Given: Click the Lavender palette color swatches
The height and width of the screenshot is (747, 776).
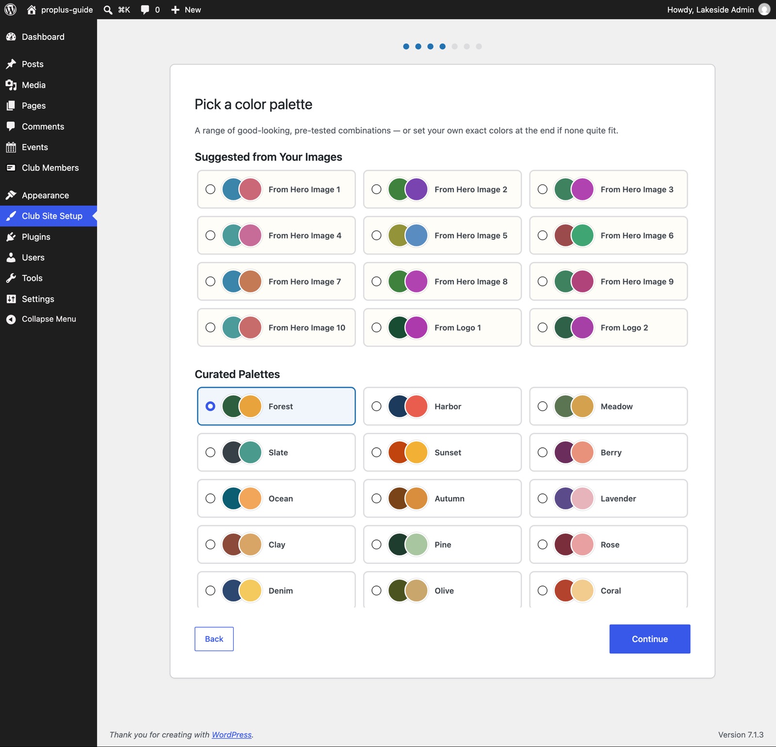Looking at the screenshot, I should [574, 499].
